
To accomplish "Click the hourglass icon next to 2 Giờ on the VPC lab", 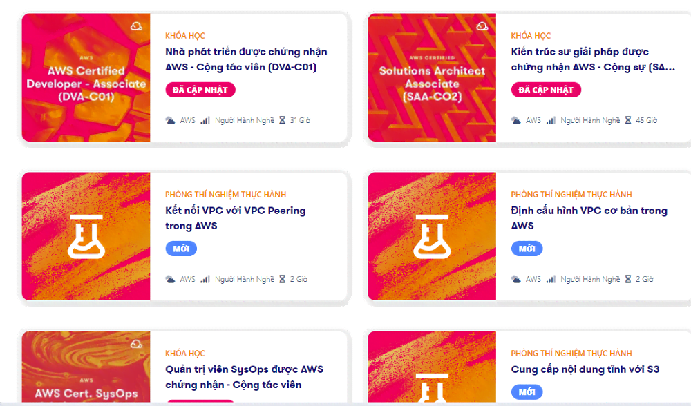I will 282,278.
